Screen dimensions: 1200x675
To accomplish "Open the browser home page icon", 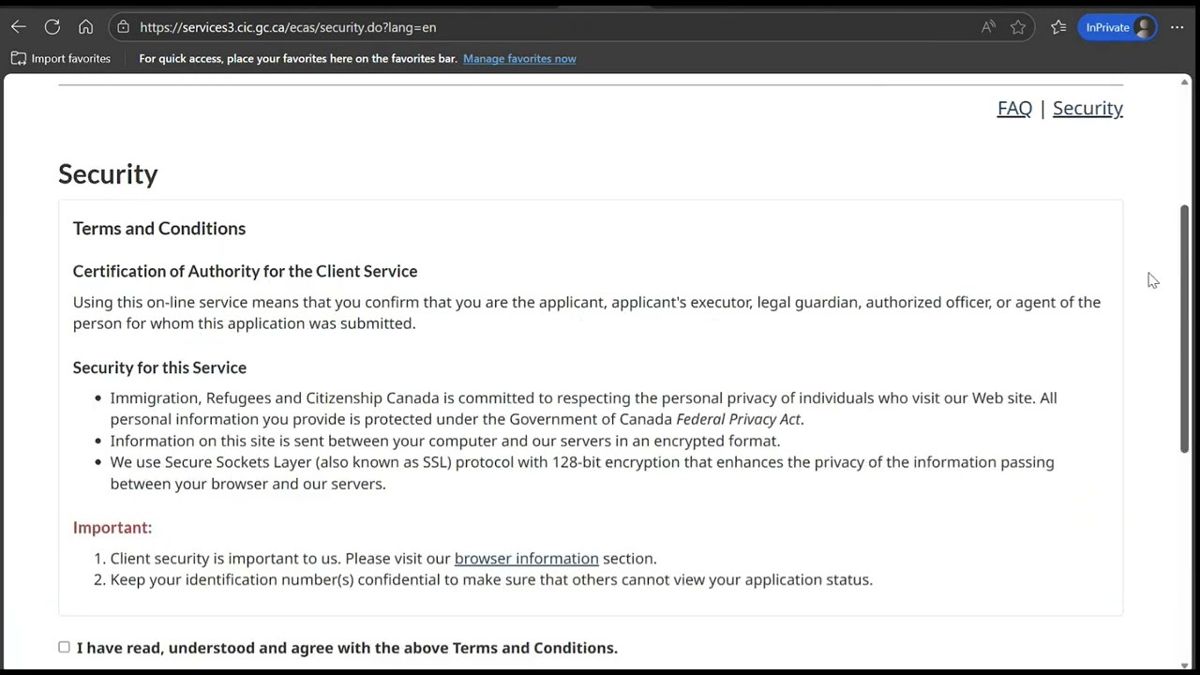I will coord(85,27).
